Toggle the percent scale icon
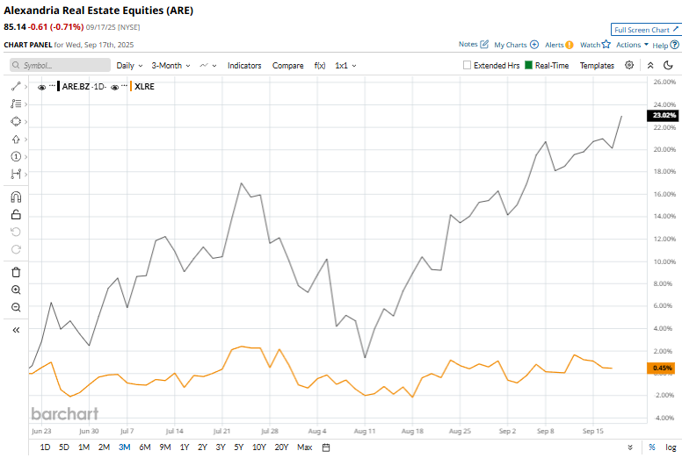Viewport: 682px width, 458px height. (x=652, y=447)
